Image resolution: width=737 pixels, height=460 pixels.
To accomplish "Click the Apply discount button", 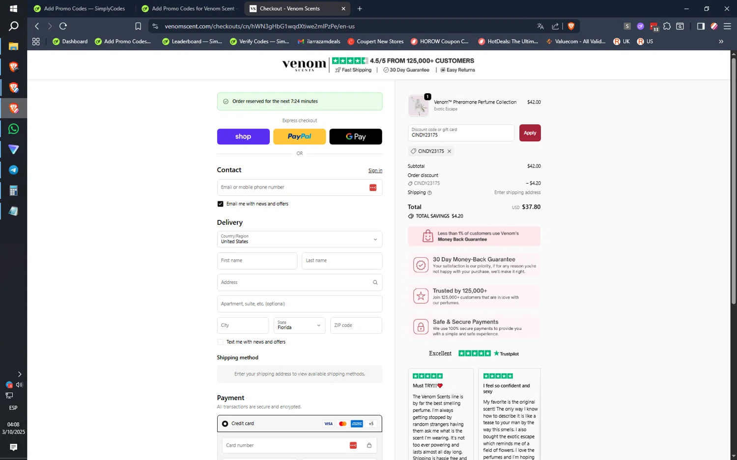I will click(530, 133).
